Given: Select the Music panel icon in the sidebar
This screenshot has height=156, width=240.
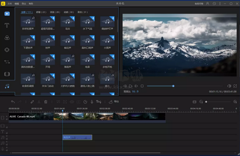Looking at the screenshot, I should tap(7, 86).
